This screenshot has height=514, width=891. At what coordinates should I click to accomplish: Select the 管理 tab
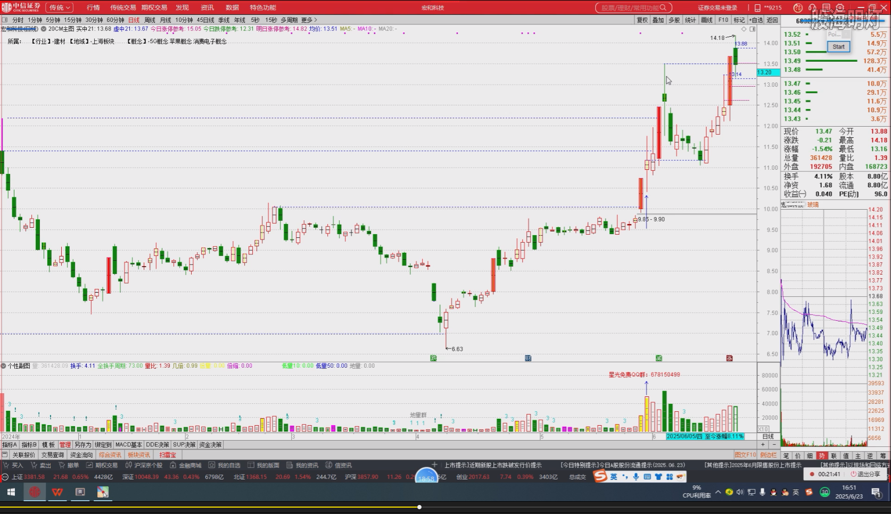tap(65, 445)
